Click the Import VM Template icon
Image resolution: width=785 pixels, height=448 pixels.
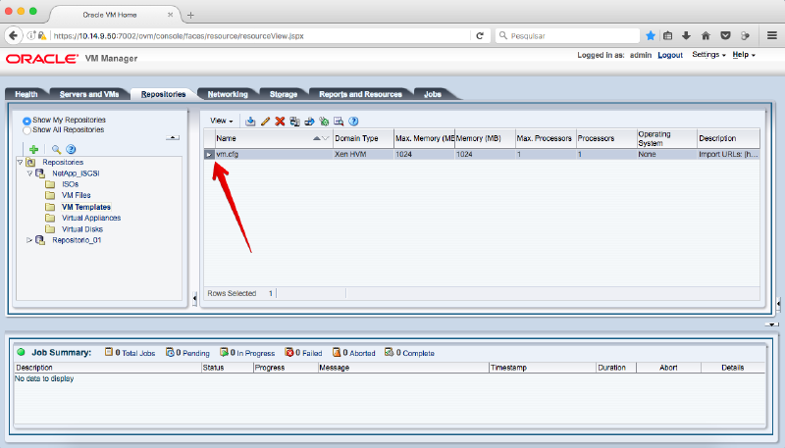(x=250, y=121)
